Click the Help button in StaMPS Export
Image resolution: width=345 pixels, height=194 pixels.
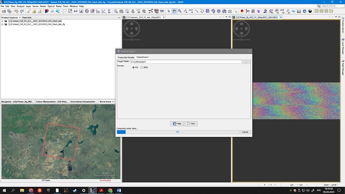(x=177, y=123)
